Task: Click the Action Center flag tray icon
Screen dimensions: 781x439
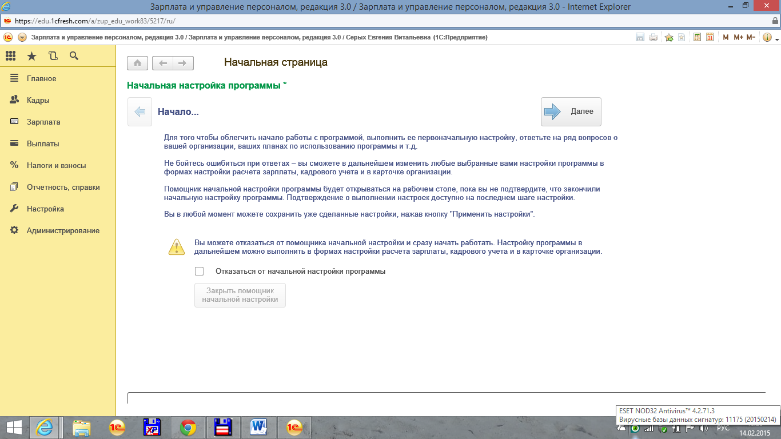Action: (690, 428)
